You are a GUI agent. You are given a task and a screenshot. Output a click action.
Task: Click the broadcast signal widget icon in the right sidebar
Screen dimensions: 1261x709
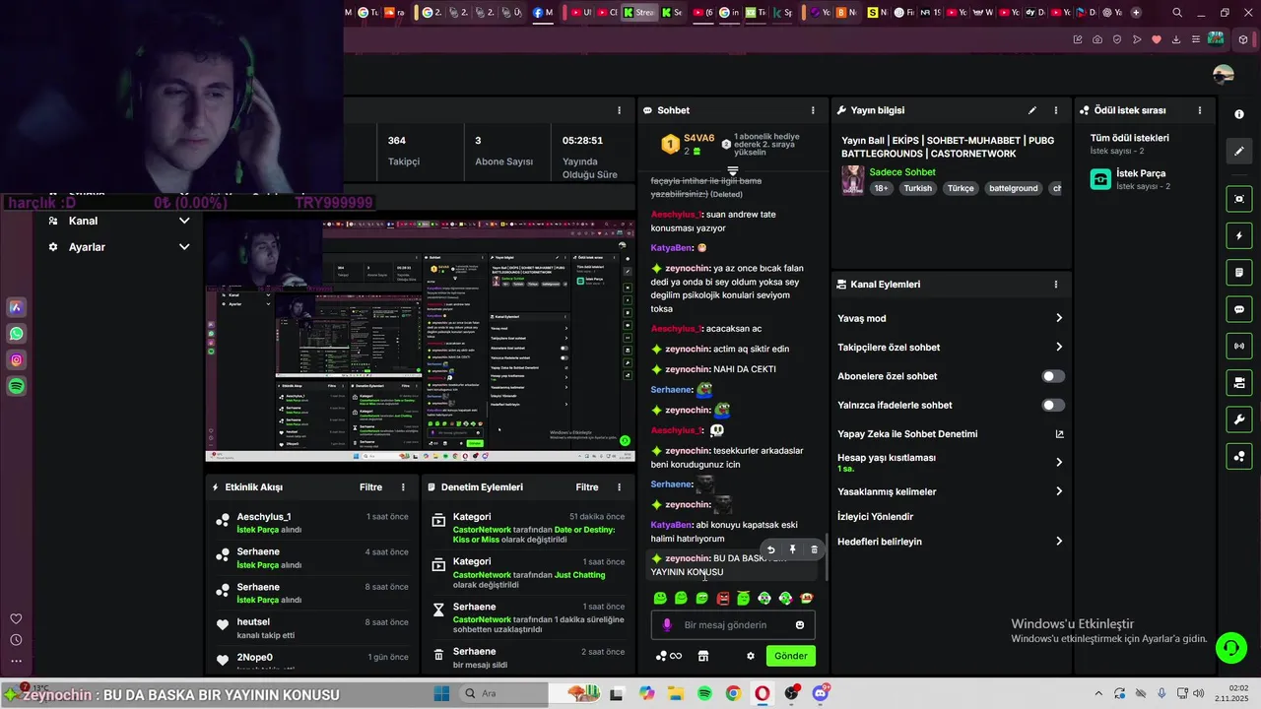pyautogui.click(x=1239, y=346)
